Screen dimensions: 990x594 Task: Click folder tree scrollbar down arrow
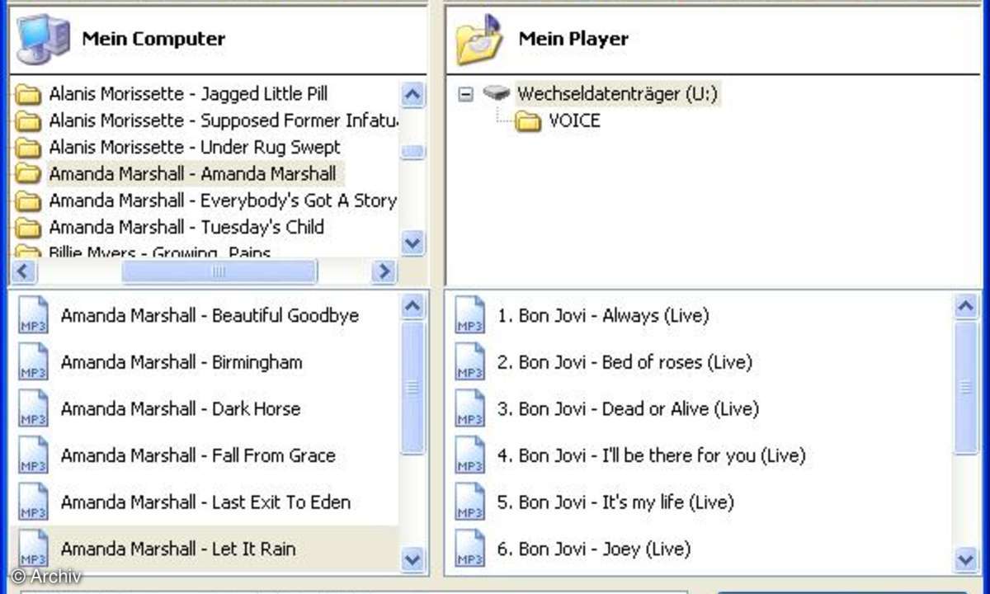coord(412,243)
